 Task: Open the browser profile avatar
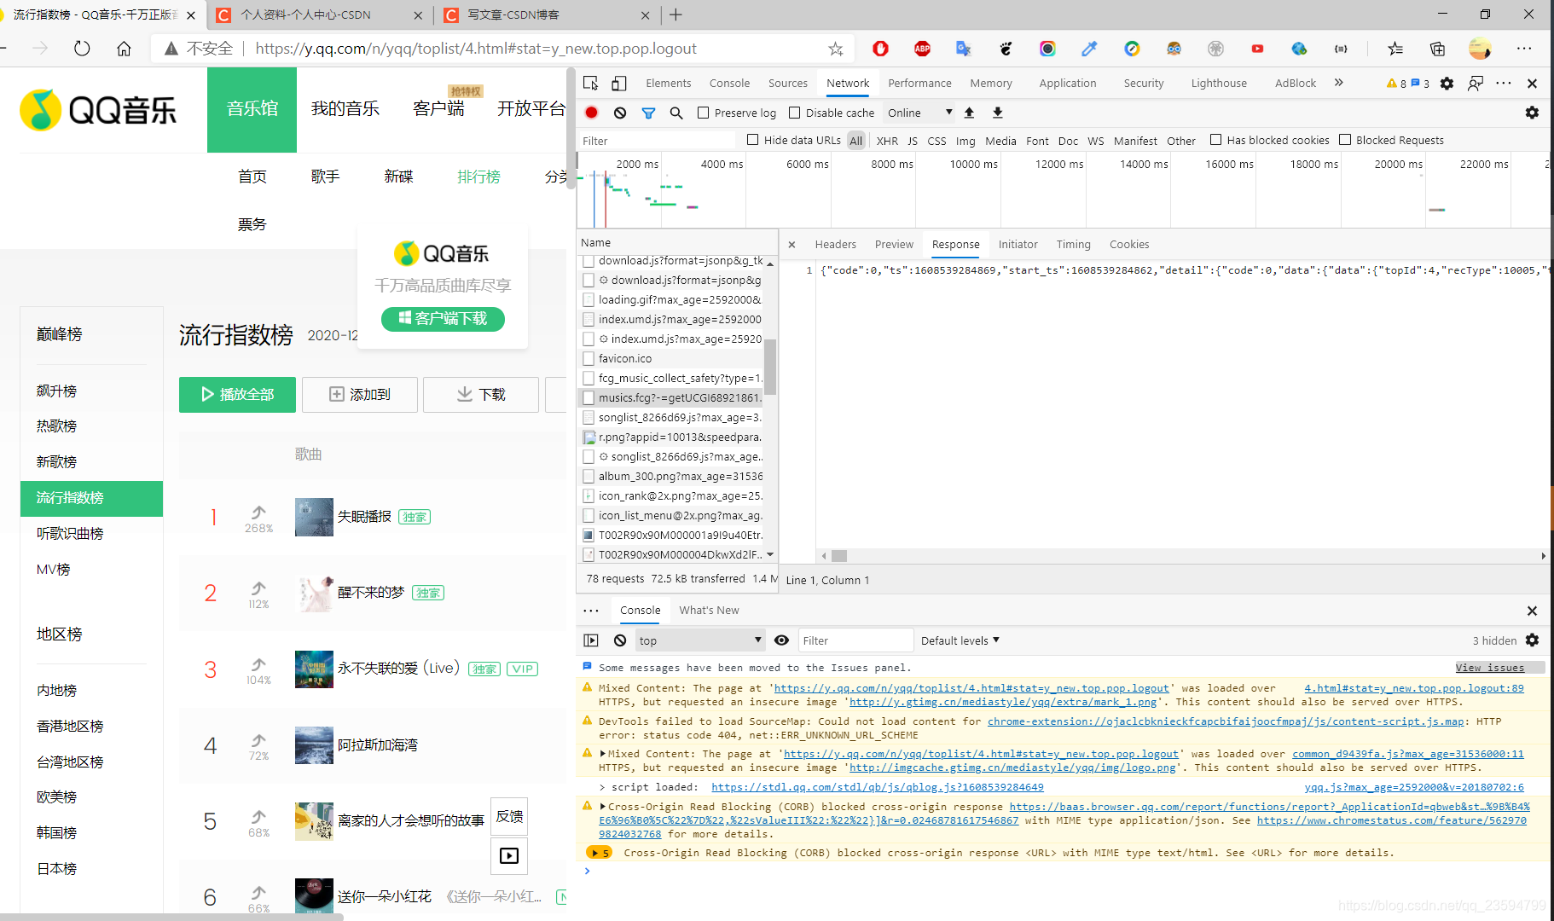click(x=1480, y=49)
